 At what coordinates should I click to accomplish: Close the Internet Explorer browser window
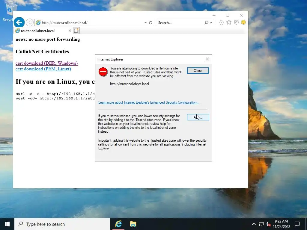click(241, 15)
